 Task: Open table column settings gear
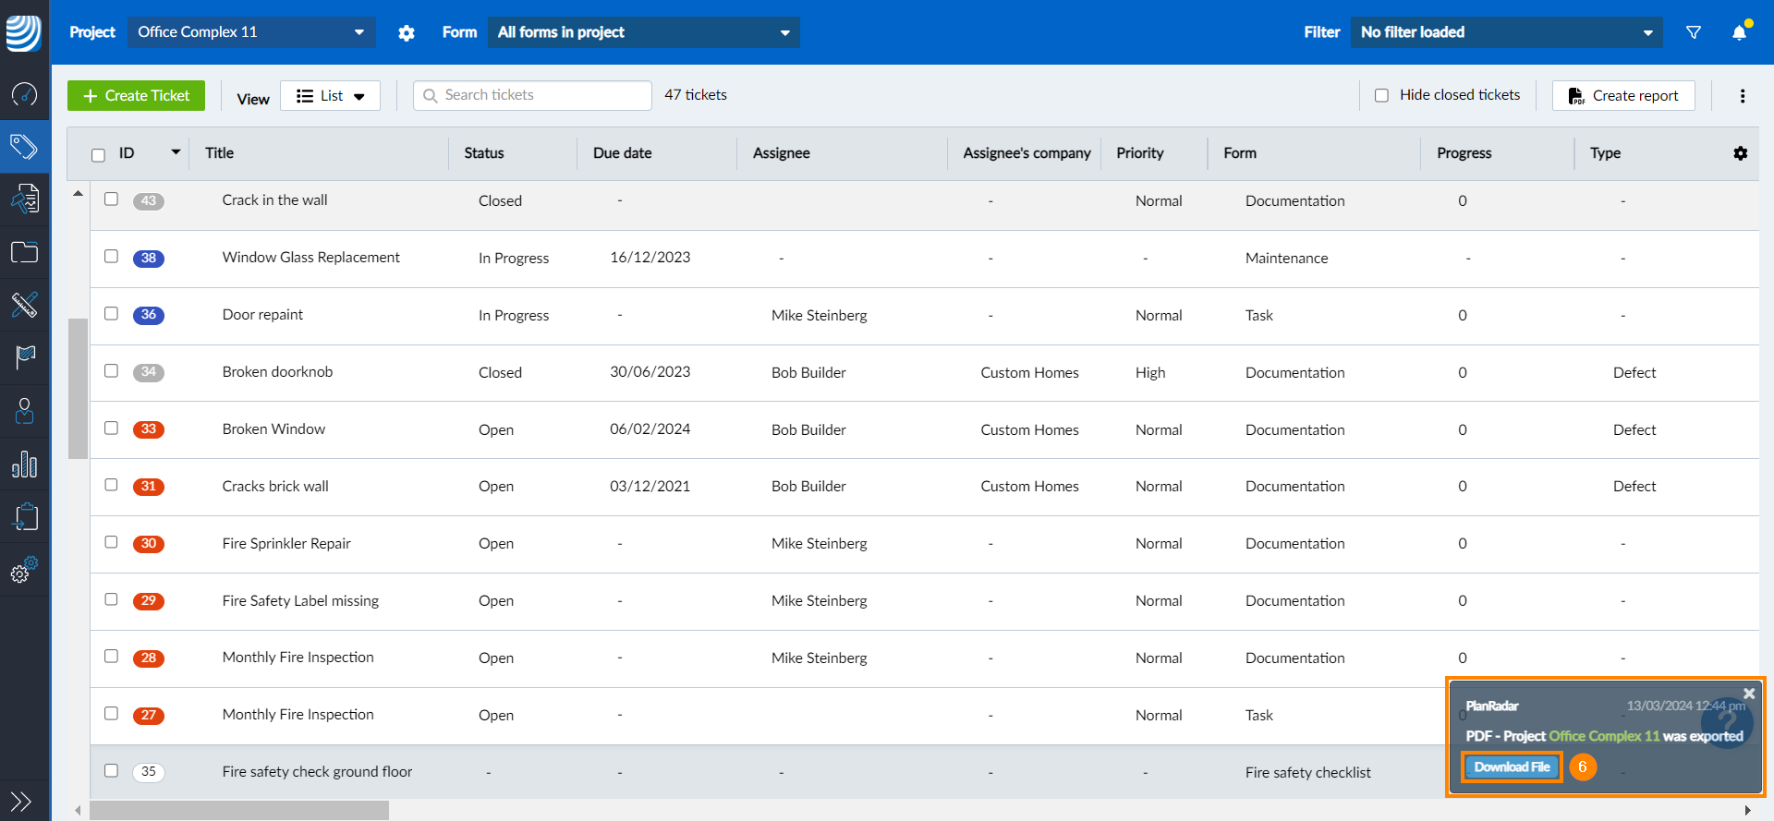(x=1740, y=153)
